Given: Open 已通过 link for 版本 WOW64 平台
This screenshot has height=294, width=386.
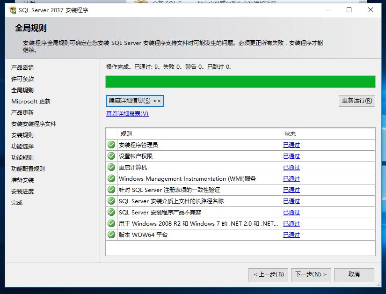Looking at the screenshot, I should 291,235.
